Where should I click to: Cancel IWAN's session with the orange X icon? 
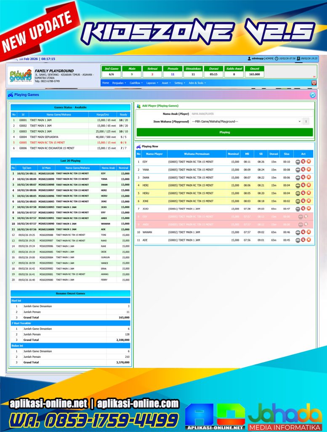[308, 177]
